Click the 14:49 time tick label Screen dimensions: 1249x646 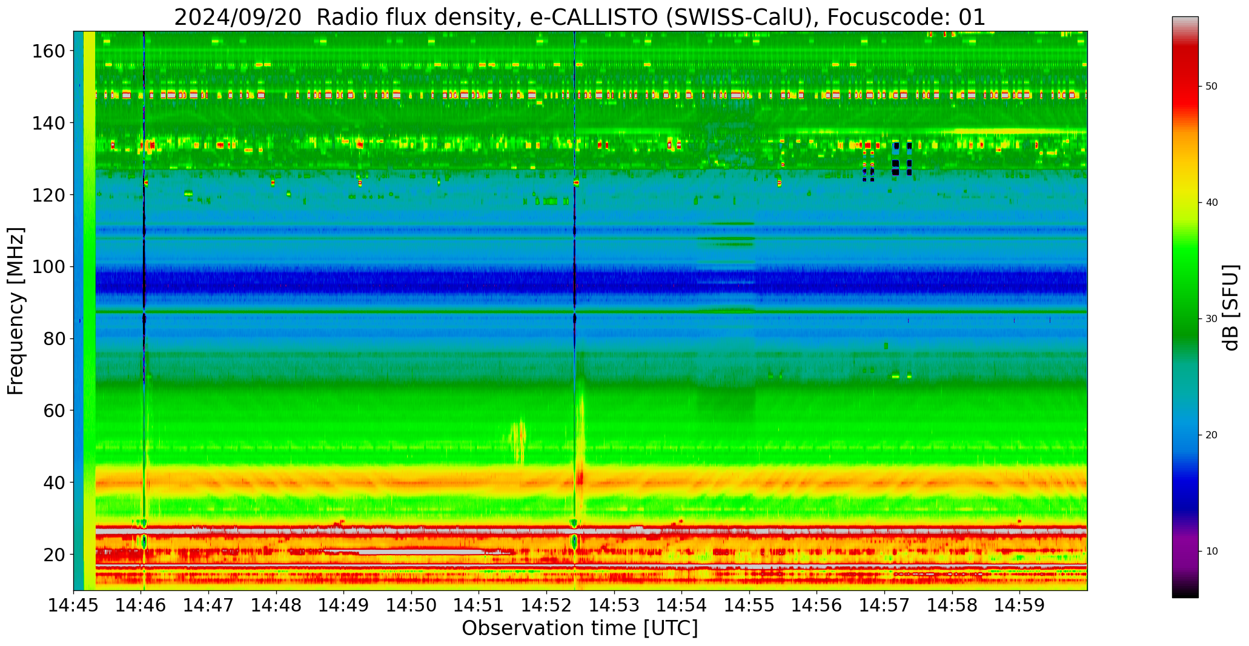click(344, 605)
